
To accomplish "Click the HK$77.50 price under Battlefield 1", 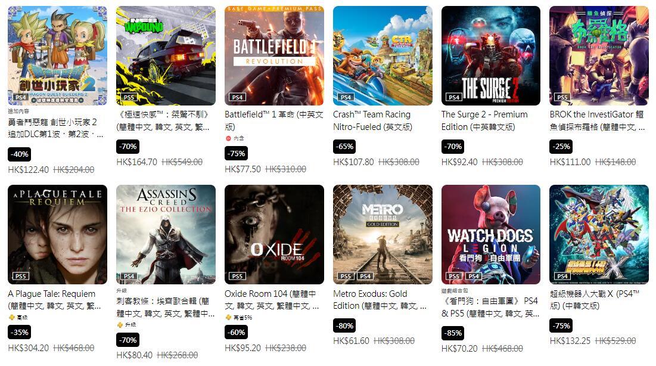I will [x=242, y=169].
